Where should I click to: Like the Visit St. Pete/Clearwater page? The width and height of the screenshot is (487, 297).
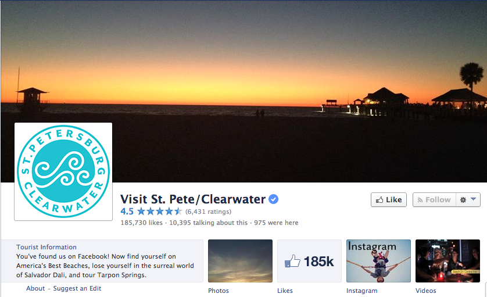click(389, 200)
